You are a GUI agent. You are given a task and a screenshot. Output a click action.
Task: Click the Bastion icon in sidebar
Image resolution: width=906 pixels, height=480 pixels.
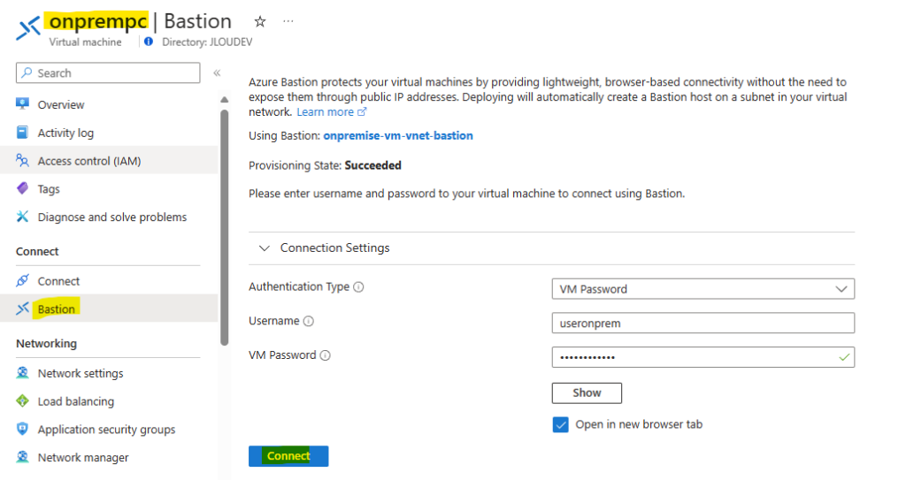pyautogui.click(x=22, y=309)
